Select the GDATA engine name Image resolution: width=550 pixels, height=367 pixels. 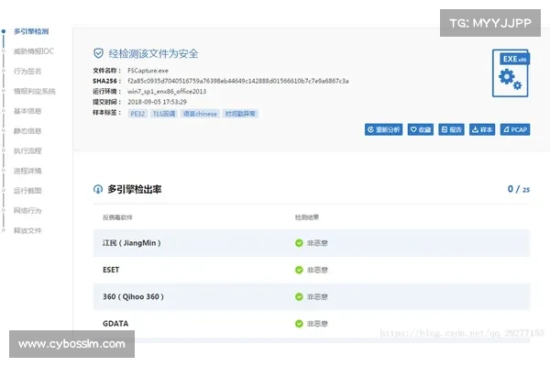[x=115, y=324]
